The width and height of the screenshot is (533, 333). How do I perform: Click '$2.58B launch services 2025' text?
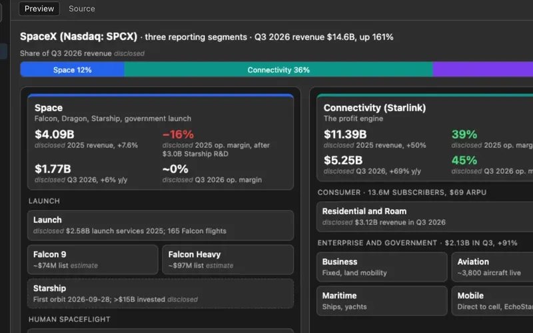[x=114, y=230]
